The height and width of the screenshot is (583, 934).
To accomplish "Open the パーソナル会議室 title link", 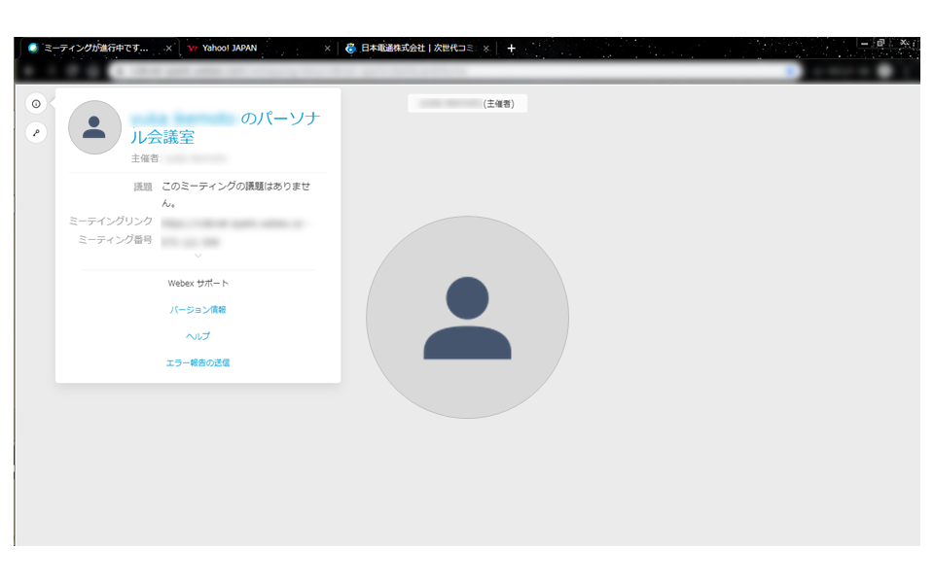I will pyautogui.click(x=226, y=127).
